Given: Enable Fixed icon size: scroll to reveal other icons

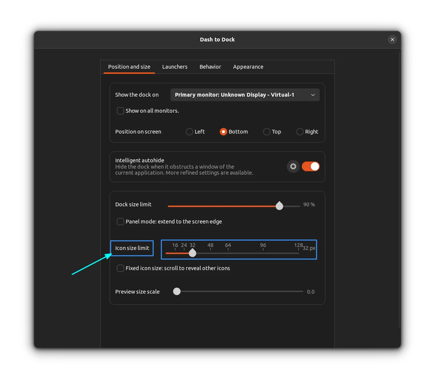Looking at the screenshot, I should pos(120,268).
